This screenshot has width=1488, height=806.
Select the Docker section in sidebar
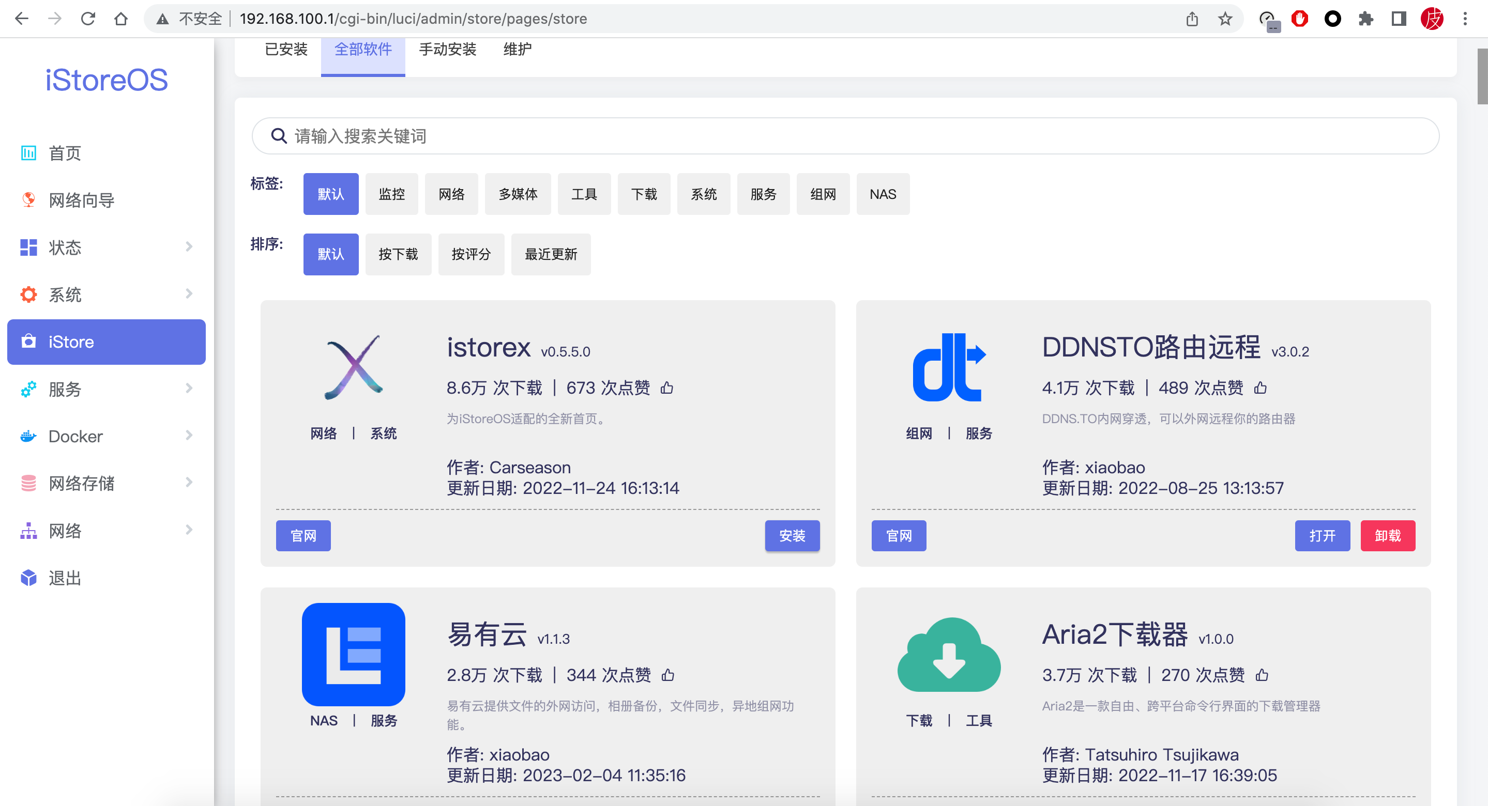tap(74, 437)
